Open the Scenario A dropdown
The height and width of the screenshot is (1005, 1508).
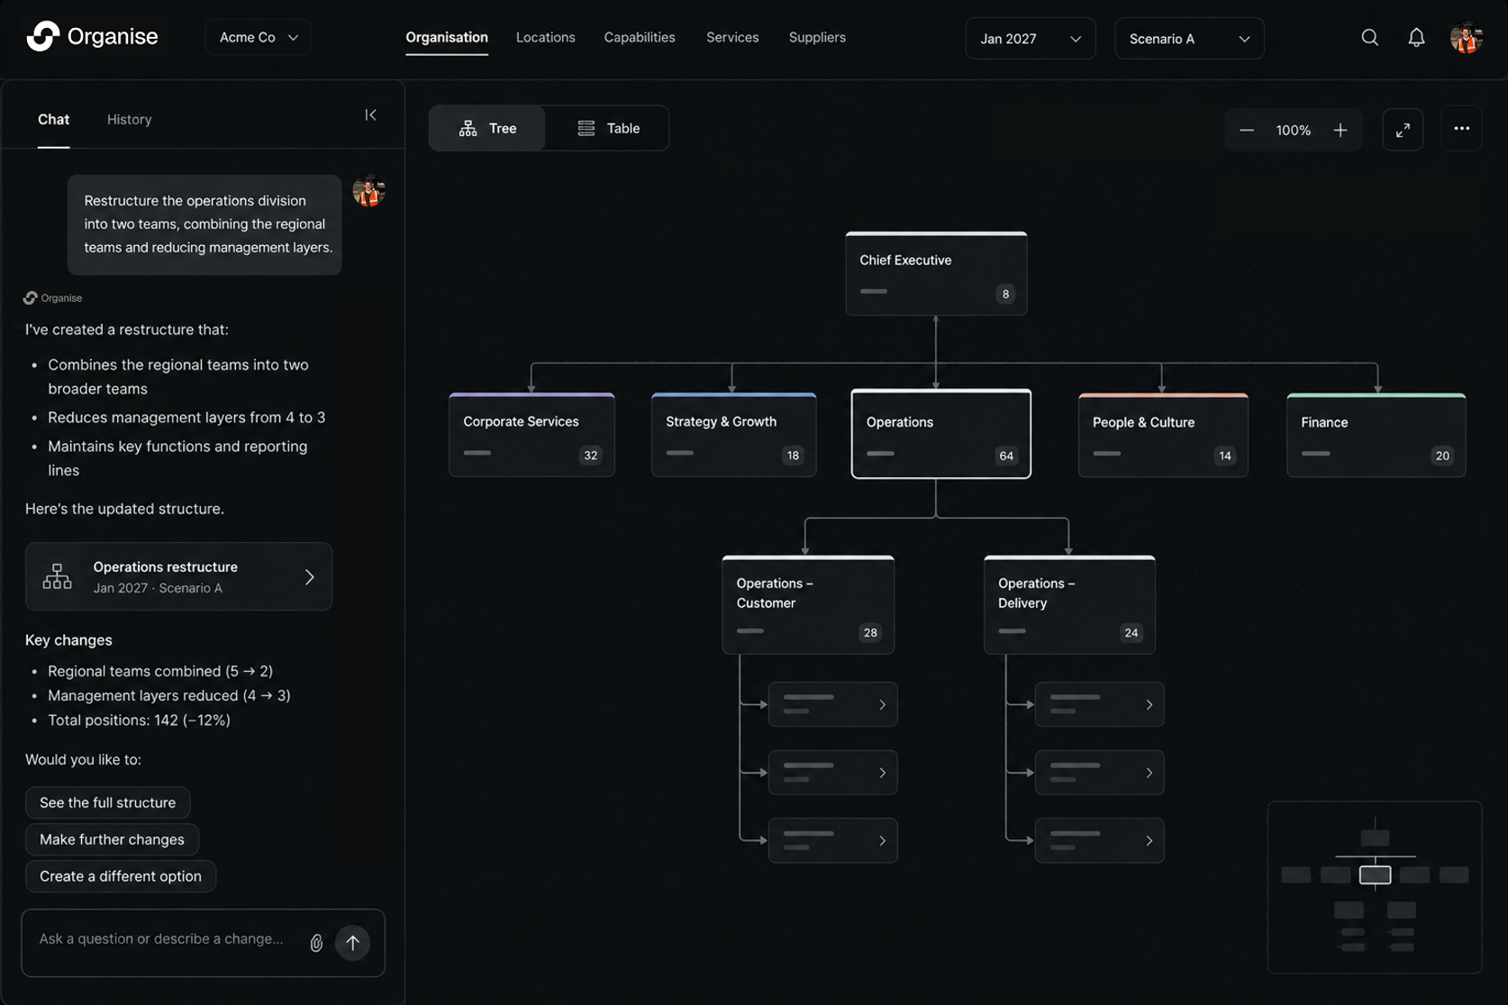(1189, 39)
